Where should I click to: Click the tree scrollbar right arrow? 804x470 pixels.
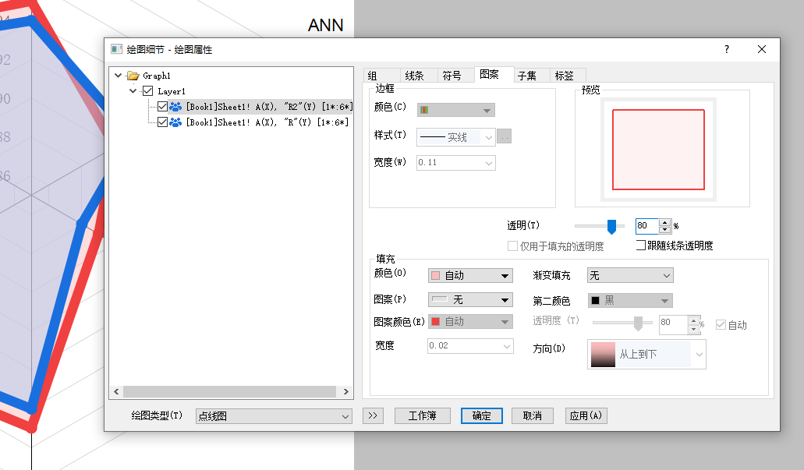pyautogui.click(x=346, y=391)
